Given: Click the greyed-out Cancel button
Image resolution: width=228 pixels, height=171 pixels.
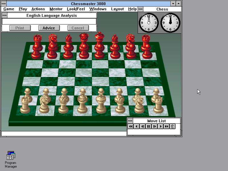Looking at the screenshot, I should (x=78, y=28).
